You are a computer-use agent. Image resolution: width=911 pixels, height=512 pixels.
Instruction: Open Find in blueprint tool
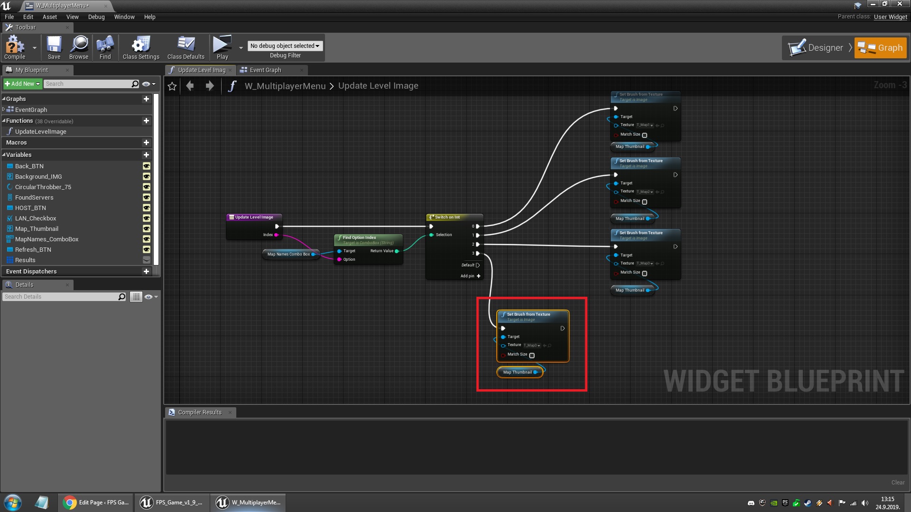105,47
